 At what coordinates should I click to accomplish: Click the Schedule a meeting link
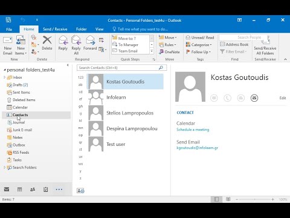point(193,130)
